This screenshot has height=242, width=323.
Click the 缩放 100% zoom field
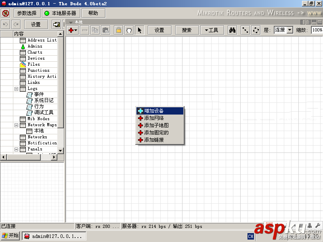317,30
